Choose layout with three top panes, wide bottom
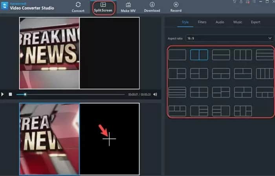 (177, 111)
